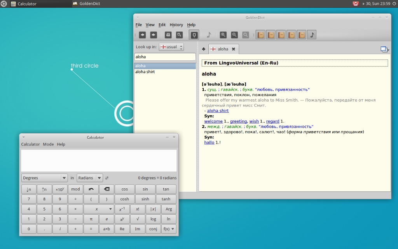The width and height of the screenshot is (398, 249).
Task: Click the log button
Action: point(153,219)
